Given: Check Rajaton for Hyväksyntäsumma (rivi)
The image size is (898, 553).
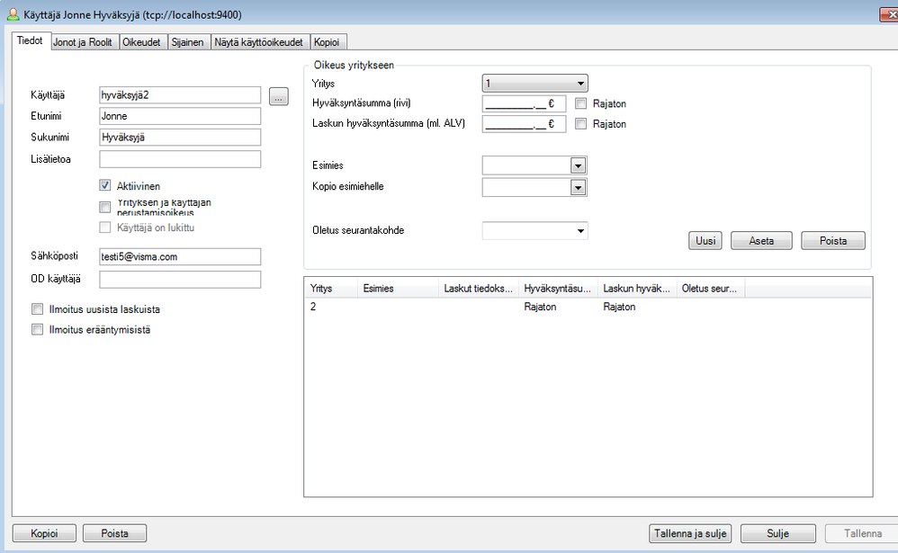Looking at the screenshot, I should pyautogui.click(x=580, y=103).
